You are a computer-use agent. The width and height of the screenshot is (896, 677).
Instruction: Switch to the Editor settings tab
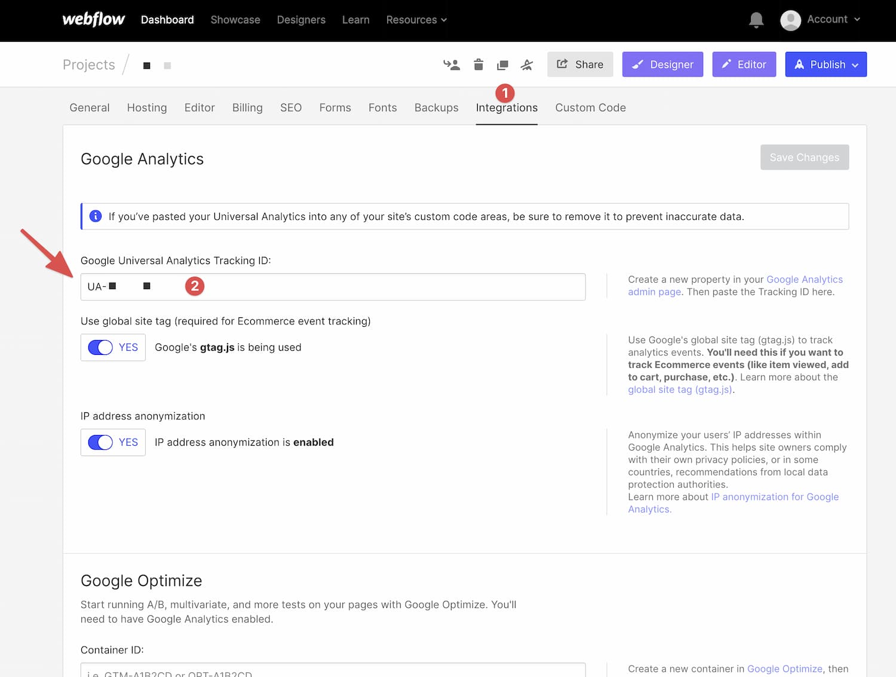coord(200,108)
